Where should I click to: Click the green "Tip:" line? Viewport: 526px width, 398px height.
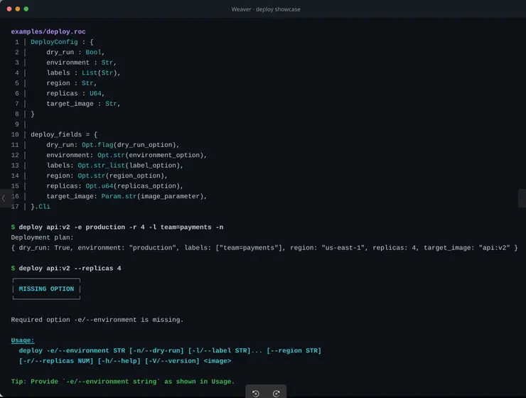(x=123, y=382)
